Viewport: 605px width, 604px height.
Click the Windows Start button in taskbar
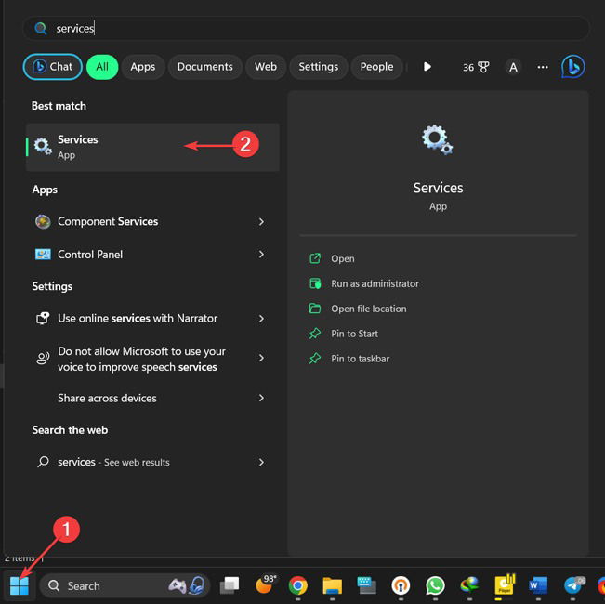20,585
